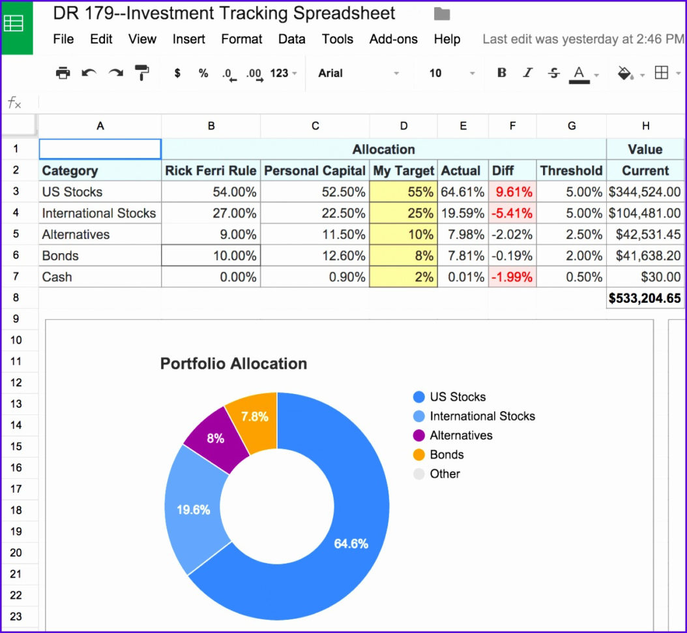Format selected cells as currency
This screenshot has height=633, width=687.
(177, 73)
